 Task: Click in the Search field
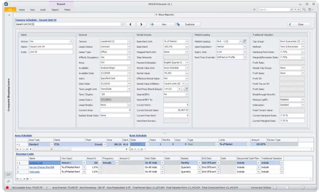(274, 10)
